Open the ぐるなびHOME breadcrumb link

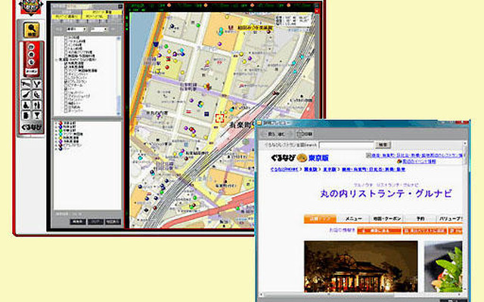point(284,169)
